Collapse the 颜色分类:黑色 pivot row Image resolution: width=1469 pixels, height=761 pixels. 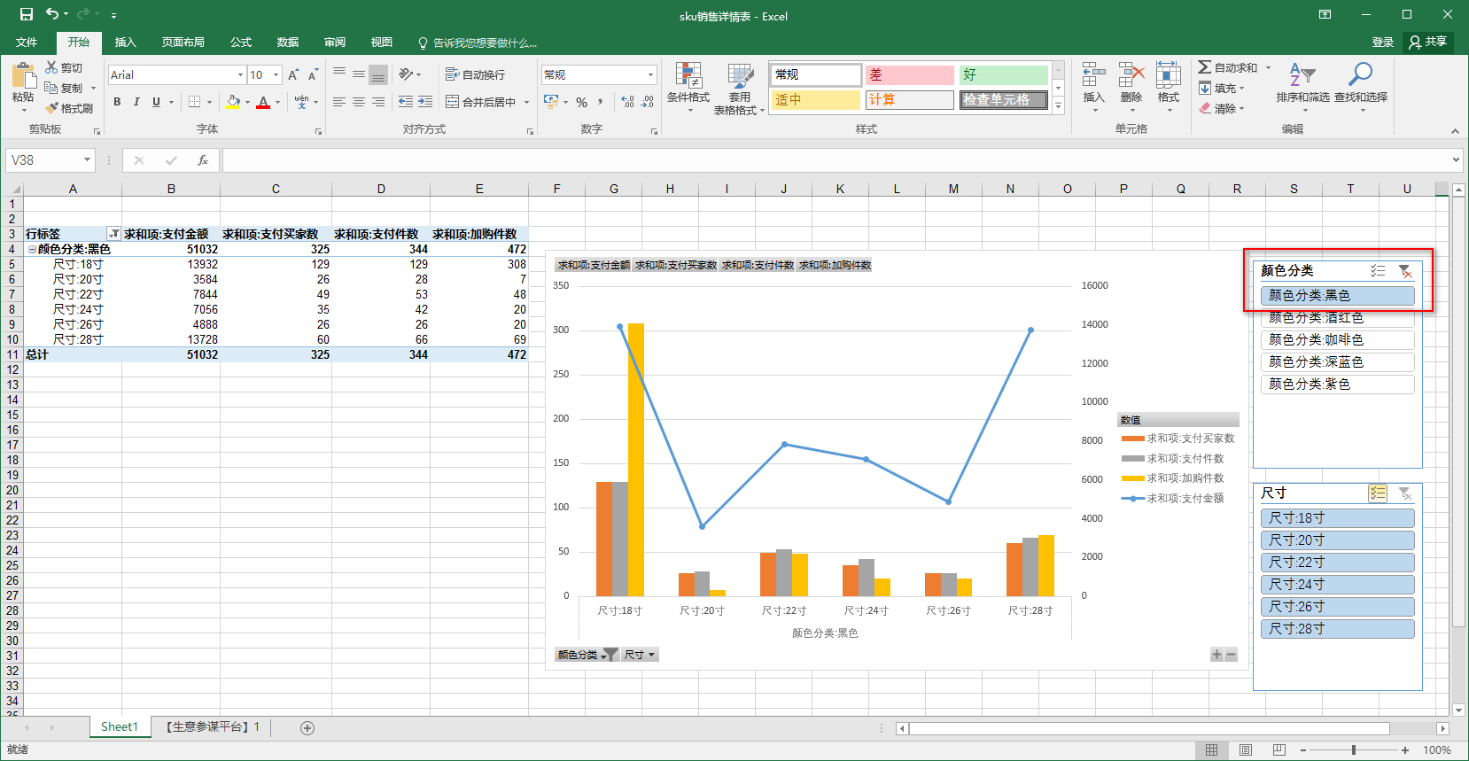[32, 250]
